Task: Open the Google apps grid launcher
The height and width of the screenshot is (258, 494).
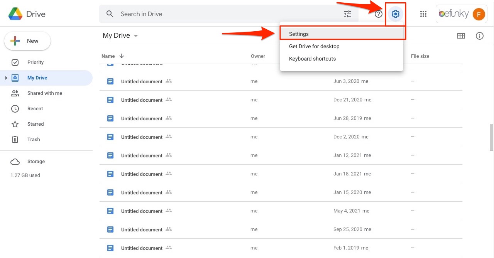Action: 423,14
